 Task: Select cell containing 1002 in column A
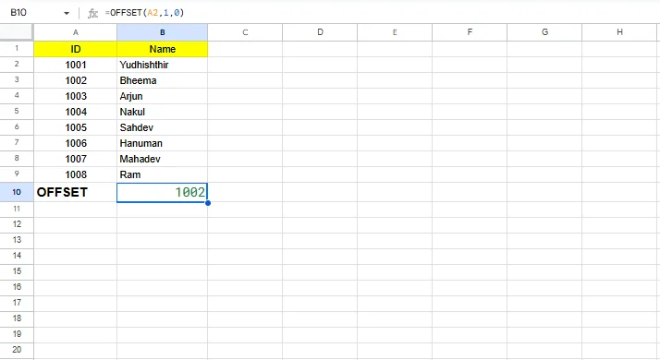click(x=76, y=80)
